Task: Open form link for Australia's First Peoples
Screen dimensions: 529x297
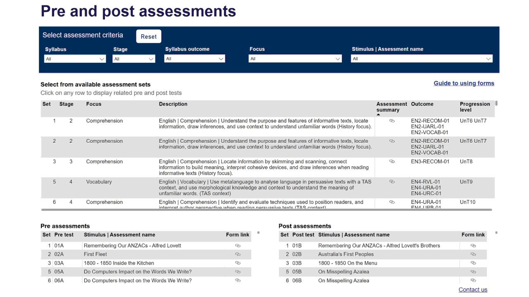Action: click(x=473, y=254)
